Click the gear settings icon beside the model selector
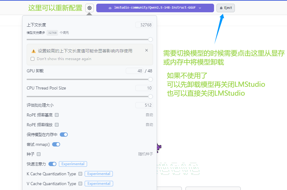The image size is (287, 190). 90,8
